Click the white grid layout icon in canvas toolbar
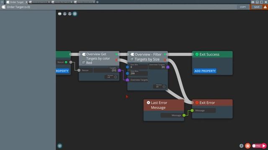Viewport: 268px width, 150px height. pos(59,14)
